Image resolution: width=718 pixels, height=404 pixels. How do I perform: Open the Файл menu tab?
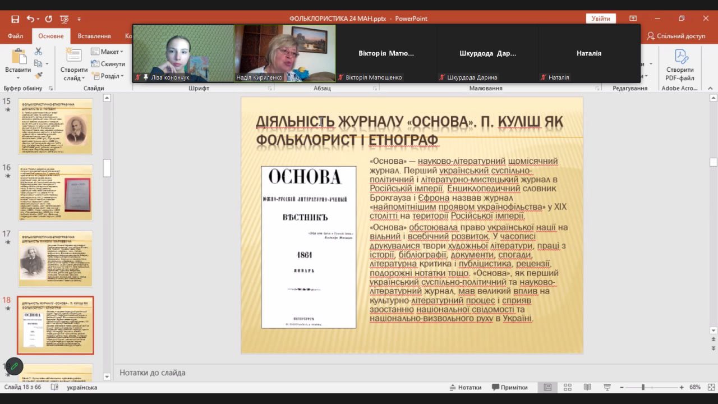point(16,36)
